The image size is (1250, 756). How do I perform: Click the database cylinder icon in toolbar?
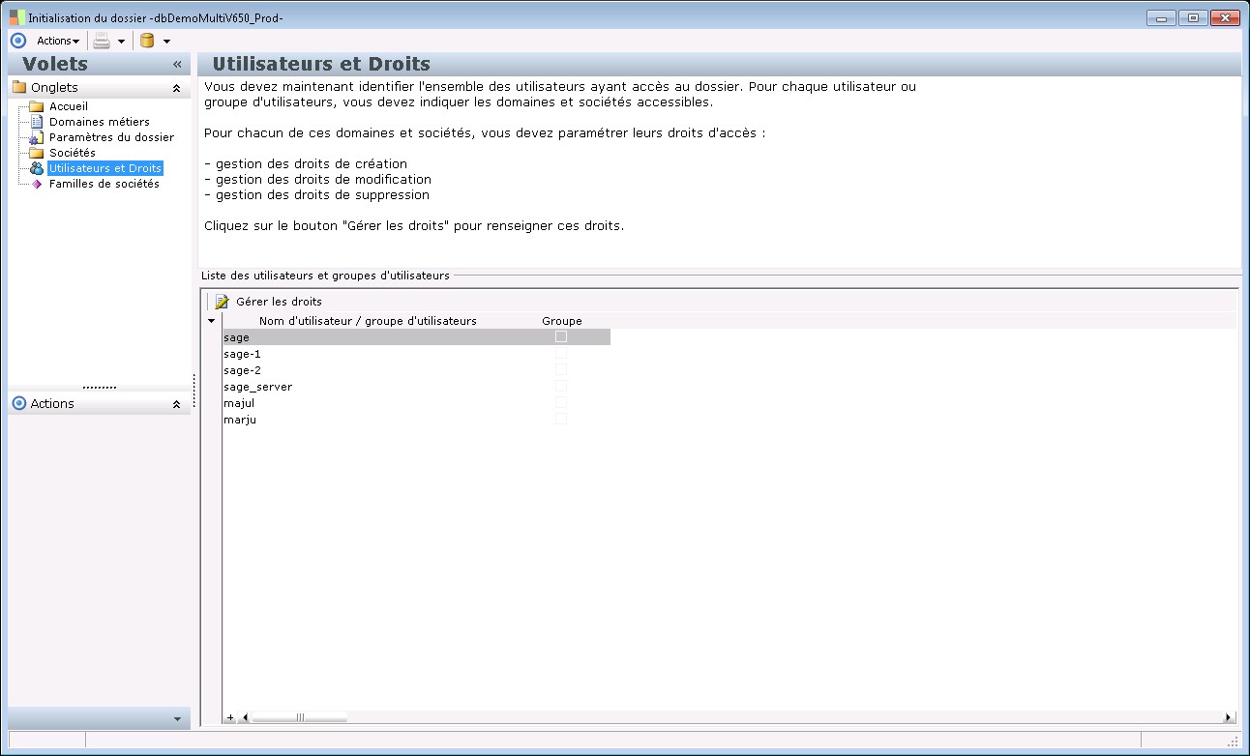point(147,41)
